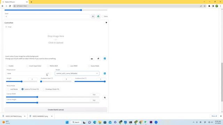This screenshot has height=125, width=223.
Task: Tick the Enable checkbox for ControlNet
Action: tap(7, 66)
